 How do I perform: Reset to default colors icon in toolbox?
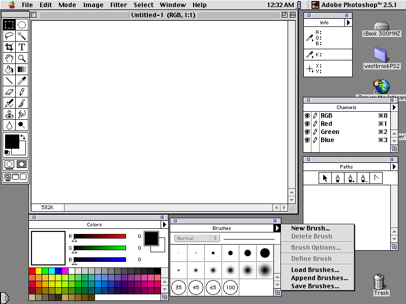pyautogui.click(x=7, y=153)
